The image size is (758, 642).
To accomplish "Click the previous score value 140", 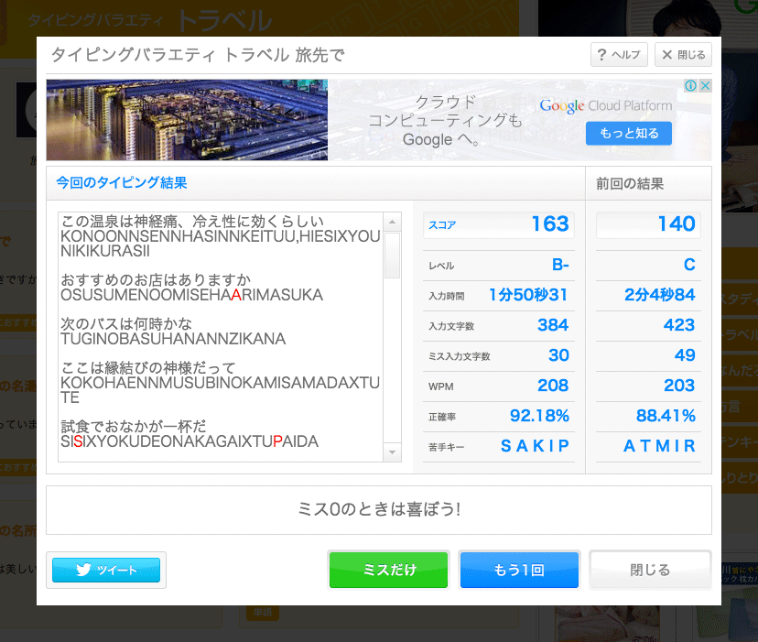I will 677,224.
